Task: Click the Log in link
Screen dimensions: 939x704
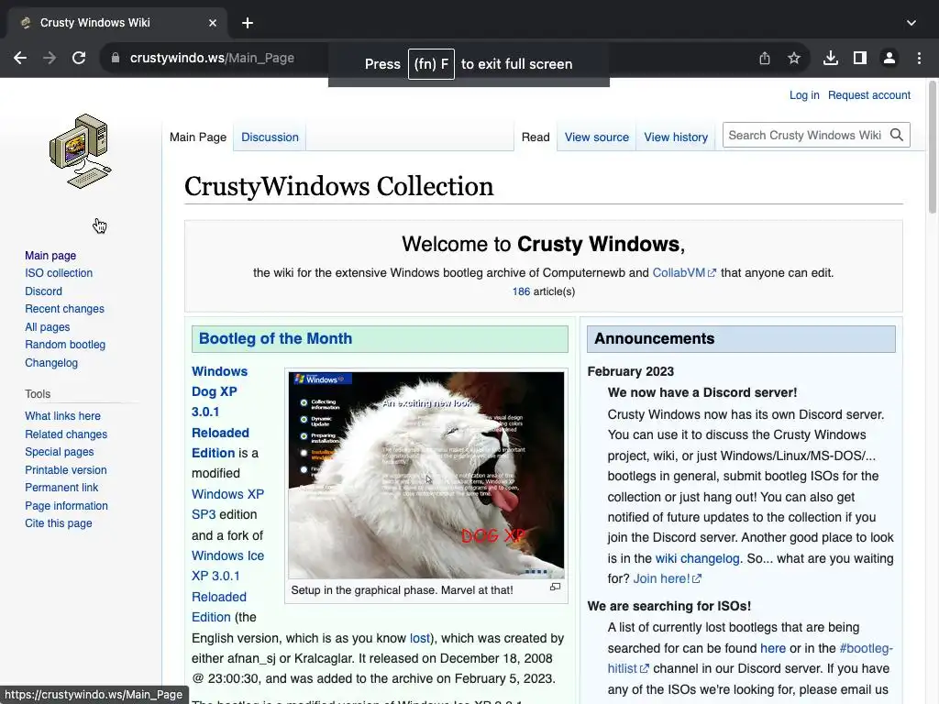Action: 803,95
